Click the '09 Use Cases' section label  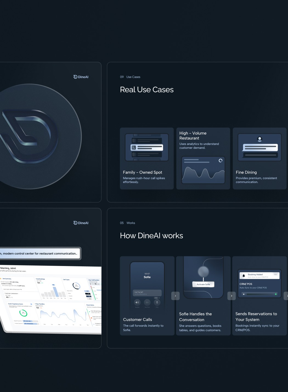pyautogui.click(x=130, y=77)
